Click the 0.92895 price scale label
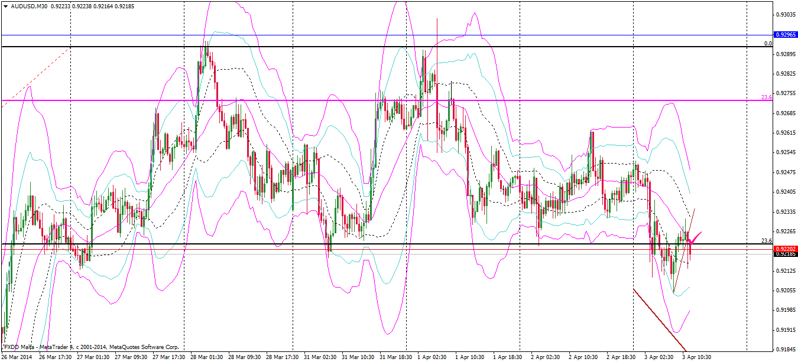The height and width of the screenshot is (362, 798). pos(786,54)
